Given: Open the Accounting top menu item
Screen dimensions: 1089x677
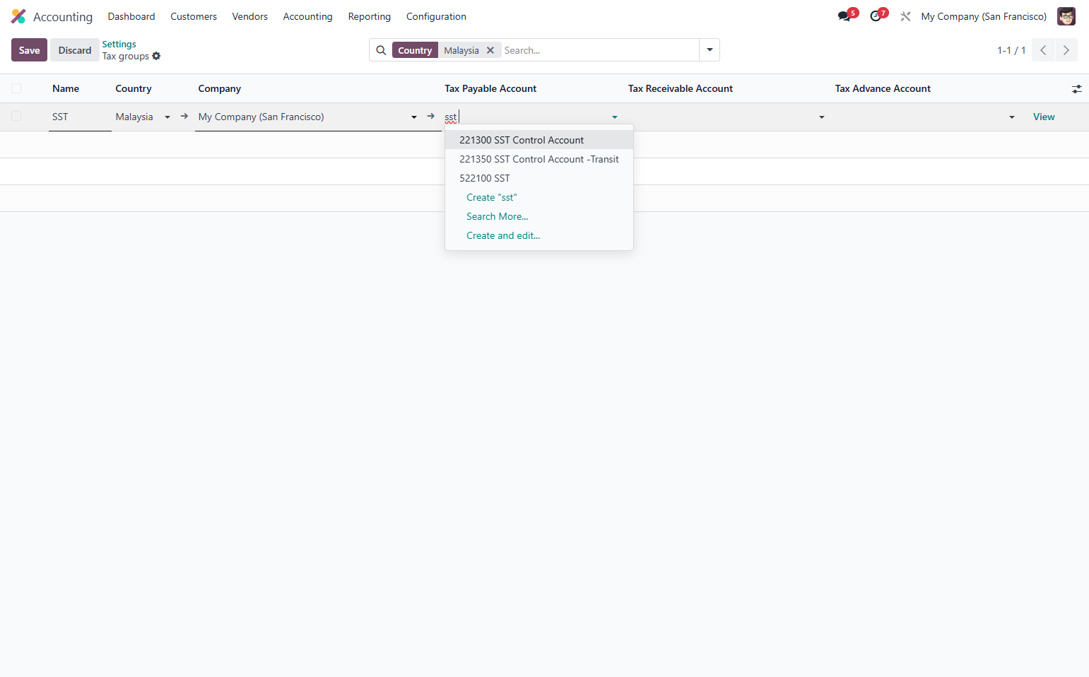Looking at the screenshot, I should tap(307, 16).
